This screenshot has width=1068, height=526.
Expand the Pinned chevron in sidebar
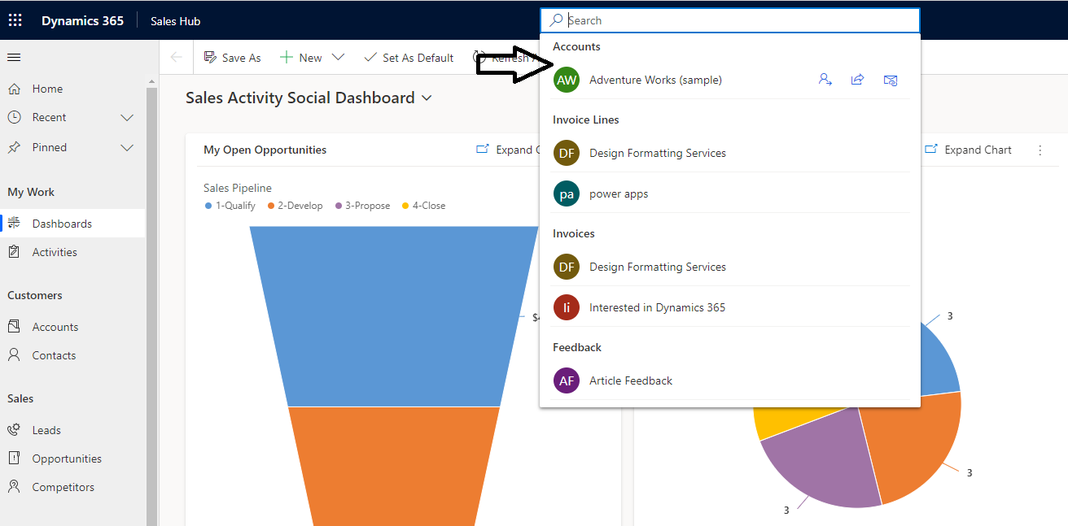click(127, 148)
